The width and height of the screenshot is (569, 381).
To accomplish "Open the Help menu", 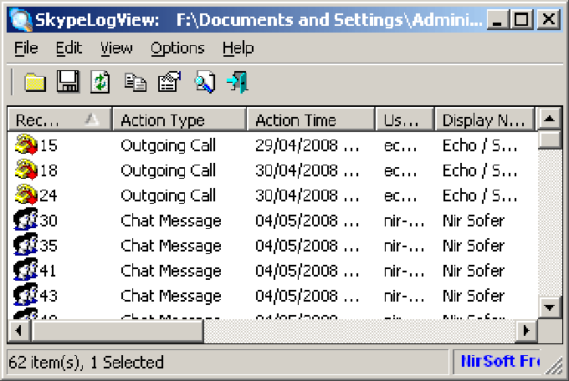I will click(238, 48).
